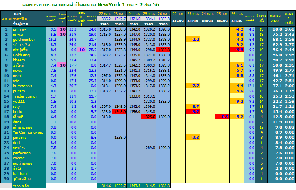Click the budu player name
The image size is (296, 190).
[x=17, y=111]
